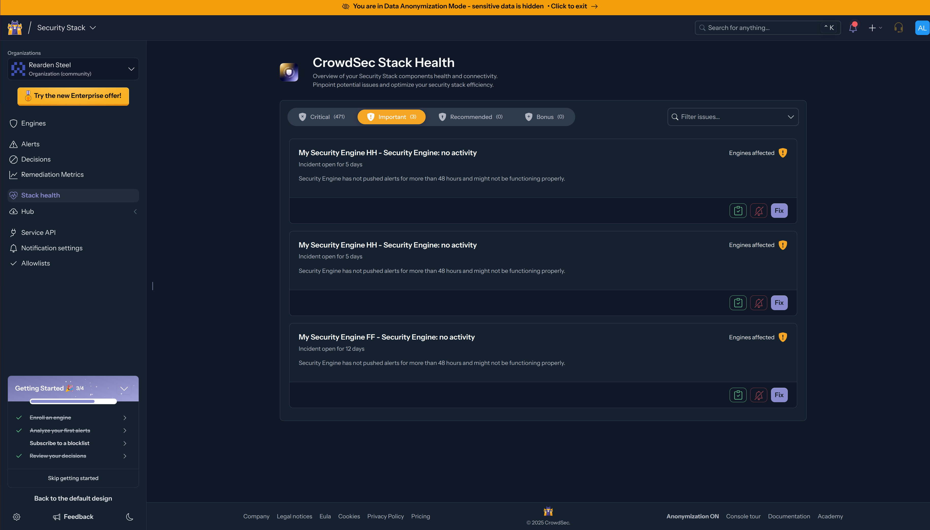The height and width of the screenshot is (530, 930).
Task: Open support via the headset icon
Action: point(898,27)
